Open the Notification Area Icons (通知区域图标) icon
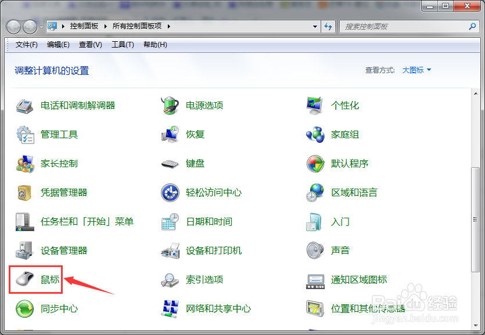The height and width of the screenshot is (335, 485). pyautogui.click(x=315, y=282)
